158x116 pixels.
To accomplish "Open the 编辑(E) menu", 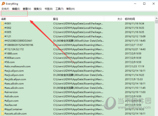I will (x=16, y=9).
